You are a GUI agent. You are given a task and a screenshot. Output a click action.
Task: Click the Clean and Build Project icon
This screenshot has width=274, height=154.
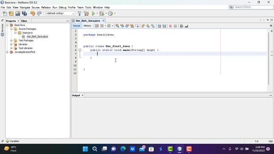(x=86, y=13)
